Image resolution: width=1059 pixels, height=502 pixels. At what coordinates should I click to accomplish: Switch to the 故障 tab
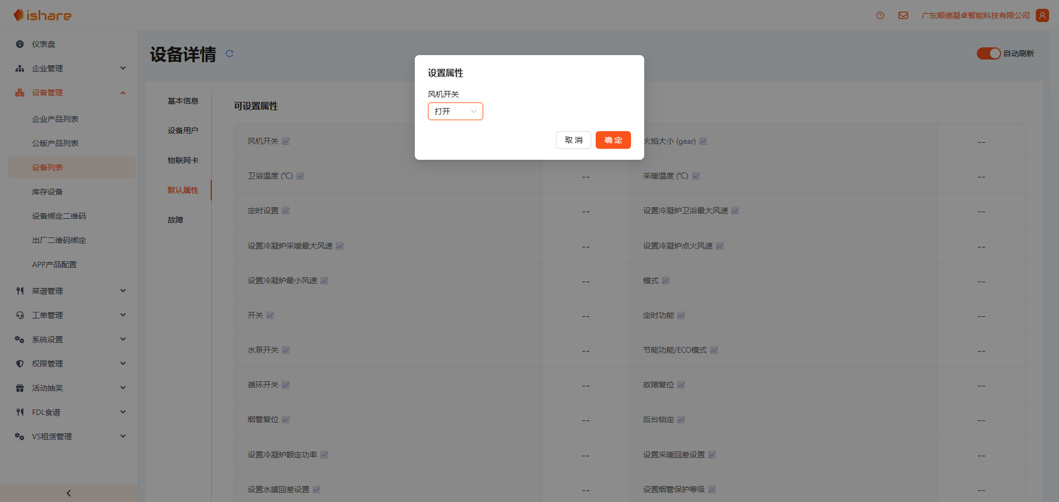pyautogui.click(x=175, y=220)
